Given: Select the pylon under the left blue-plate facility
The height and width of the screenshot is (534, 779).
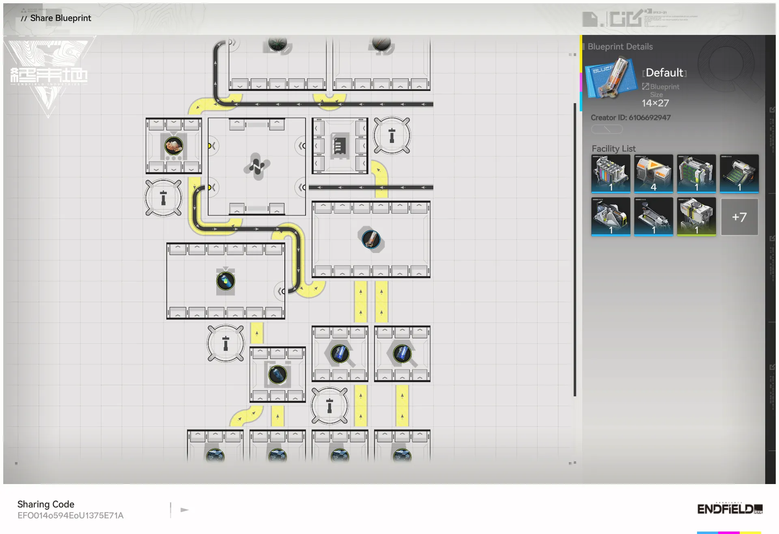Looking at the screenshot, I should [329, 406].
